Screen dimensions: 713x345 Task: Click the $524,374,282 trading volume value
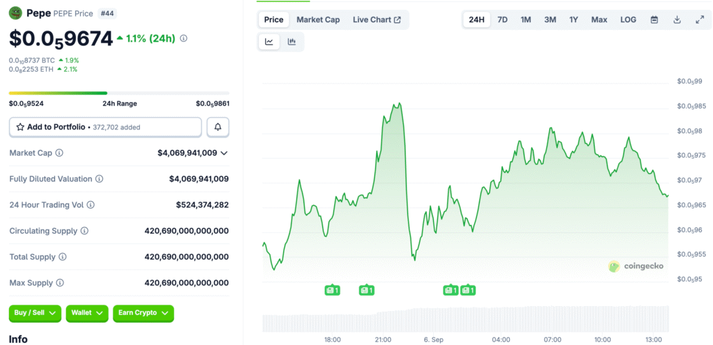pyautogui.click(x=203, y=205)
